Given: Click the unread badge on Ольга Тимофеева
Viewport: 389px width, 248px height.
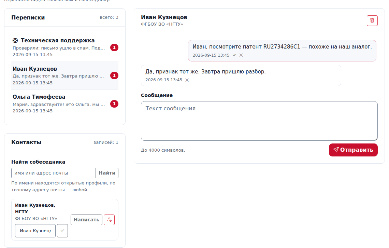Looking at the screenshot, I should click(114, 104).
